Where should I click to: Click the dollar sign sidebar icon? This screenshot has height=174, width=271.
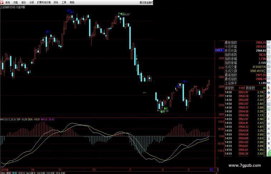269,88
